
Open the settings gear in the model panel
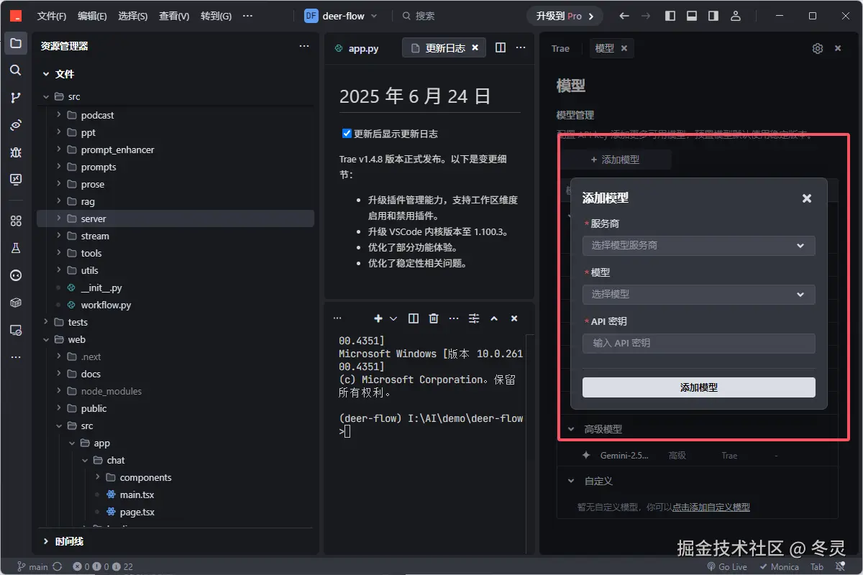[x=817, y=48]
